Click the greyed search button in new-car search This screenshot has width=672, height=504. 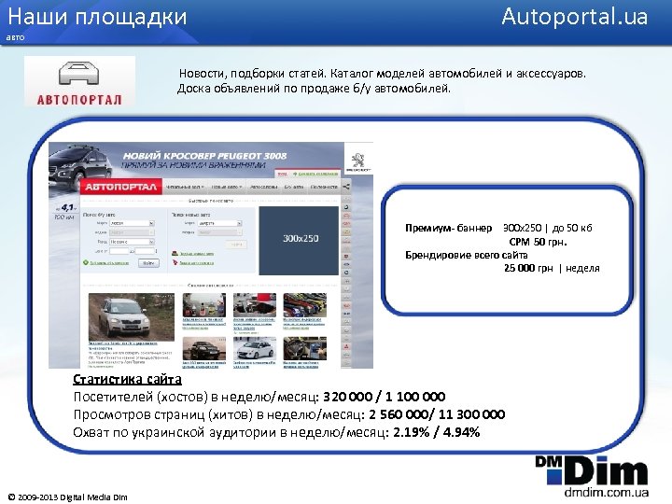coord(236,245)
